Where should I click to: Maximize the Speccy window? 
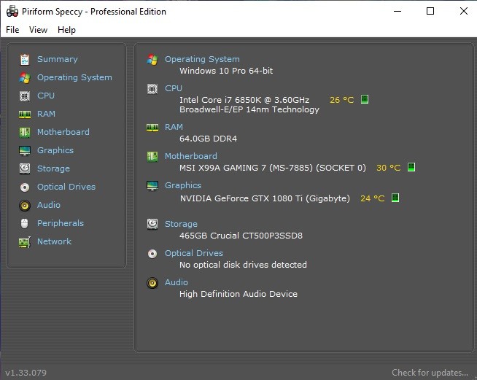pyautogui.click(x=430, y=11)
